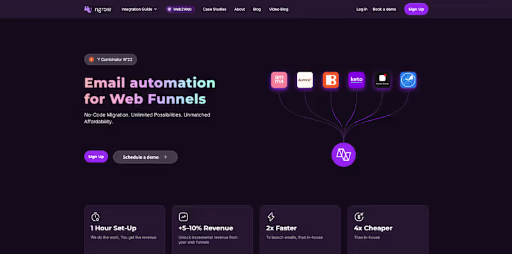Click the orange Y Combinator icon
The image size is (512, 254).
[x=92, y=60]
